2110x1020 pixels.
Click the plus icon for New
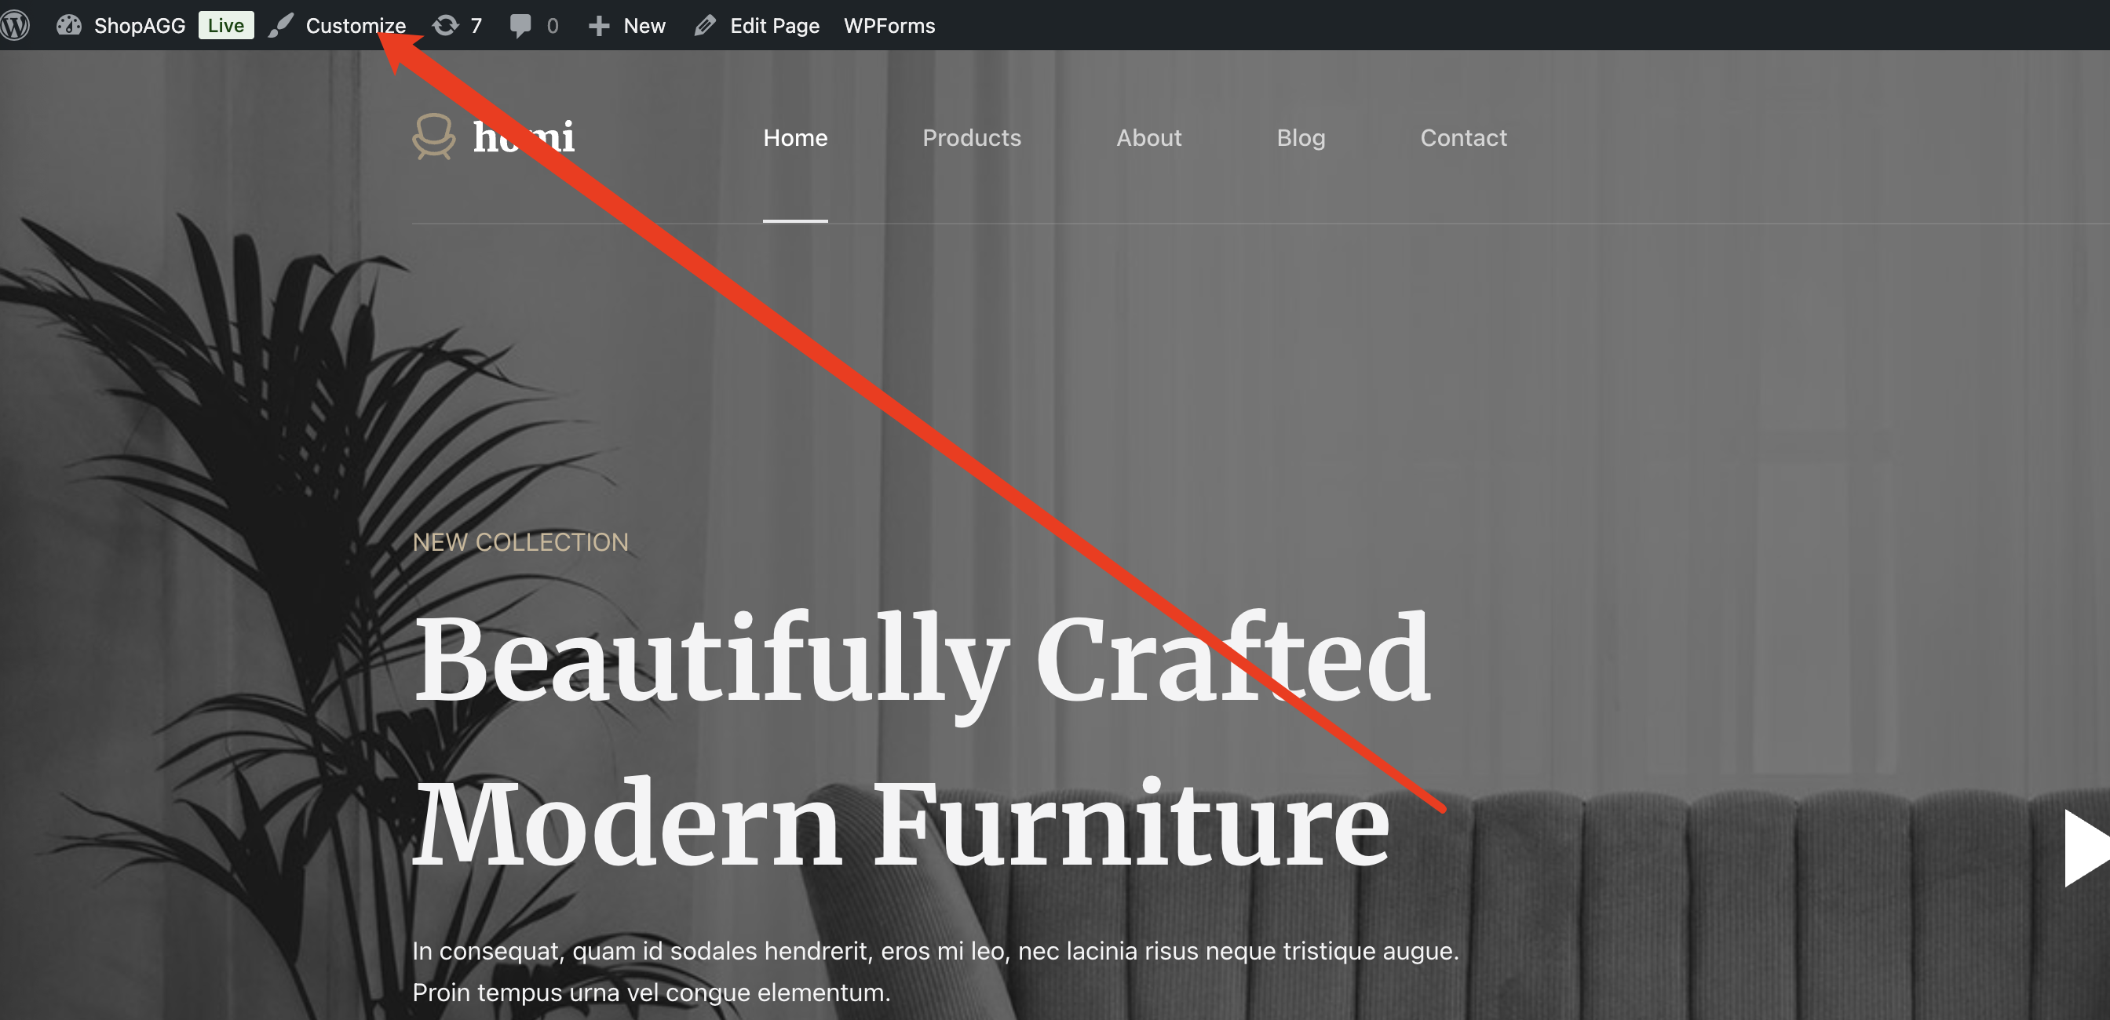[599, 26]
